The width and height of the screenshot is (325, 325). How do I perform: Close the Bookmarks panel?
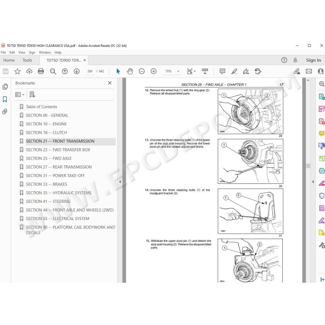coord(110,83)
